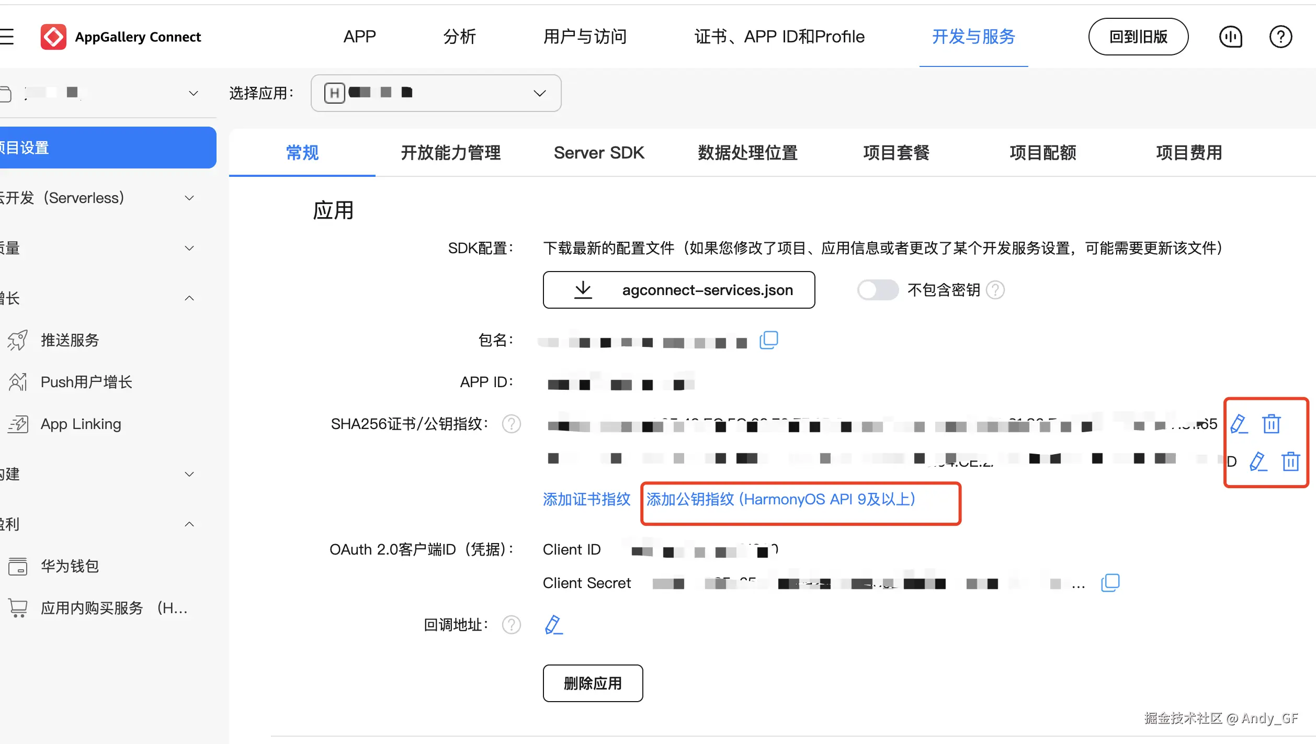The image size is (1316, 744).
Task: Delete the first SHA256 fingerprint
Action: (1271, 424)
